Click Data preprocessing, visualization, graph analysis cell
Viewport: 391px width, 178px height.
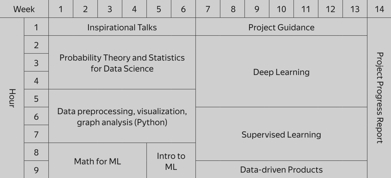tap(122, 116)
